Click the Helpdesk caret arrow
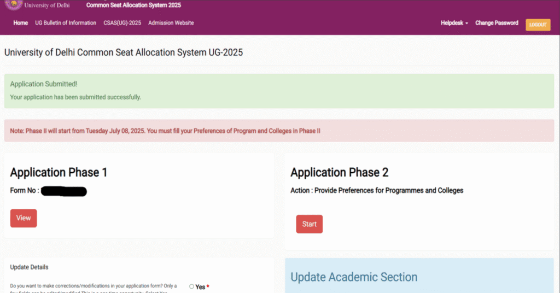This screenshot has width=560, height=293. 467,24
